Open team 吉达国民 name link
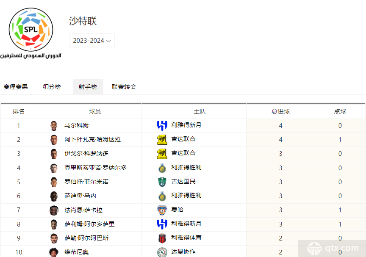The width and height of the screenshot is (366, 257). tap(183, 182)
